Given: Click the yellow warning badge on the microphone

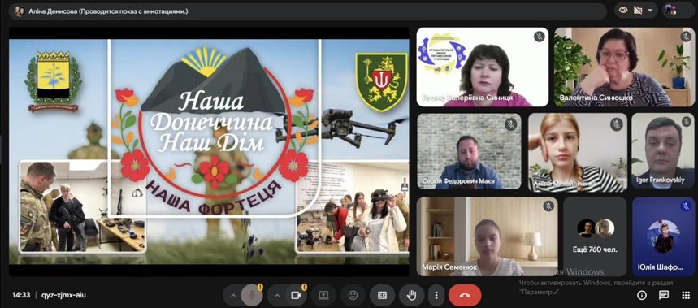Looking at the screenshot, I should tap(260, 287).
